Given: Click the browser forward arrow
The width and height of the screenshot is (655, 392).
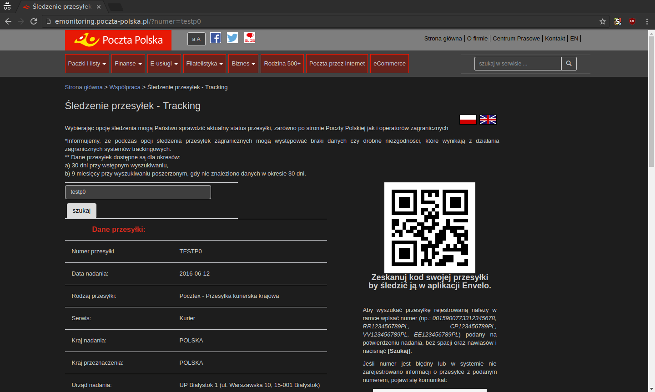Looking at the screenshot, I should [21, 21].
